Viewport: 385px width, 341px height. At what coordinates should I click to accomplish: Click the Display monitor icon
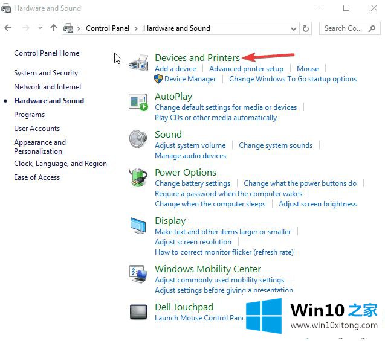point(138,225)
